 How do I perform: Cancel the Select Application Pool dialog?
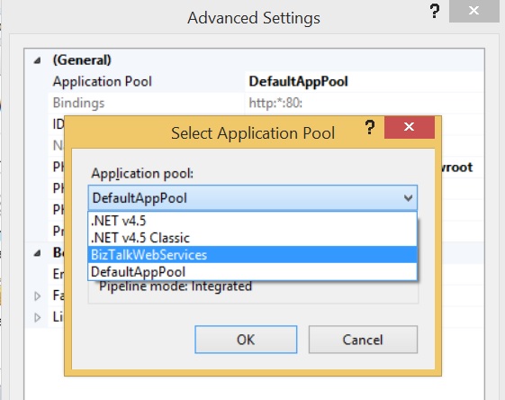363,340
